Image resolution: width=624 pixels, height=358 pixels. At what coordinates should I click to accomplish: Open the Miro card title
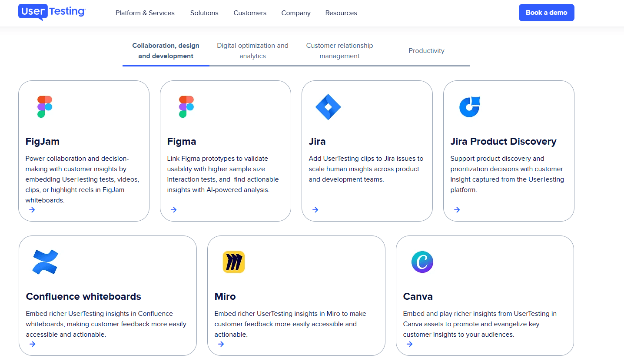(x=225, y=297)
